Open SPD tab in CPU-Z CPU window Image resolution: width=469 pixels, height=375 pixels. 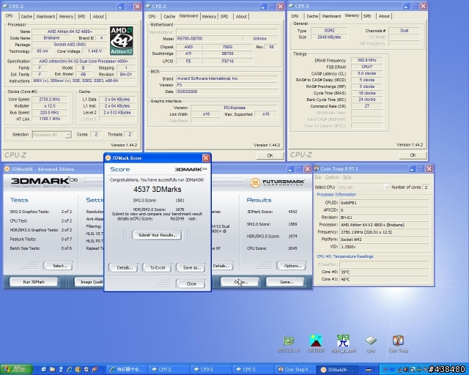[81, 16]
